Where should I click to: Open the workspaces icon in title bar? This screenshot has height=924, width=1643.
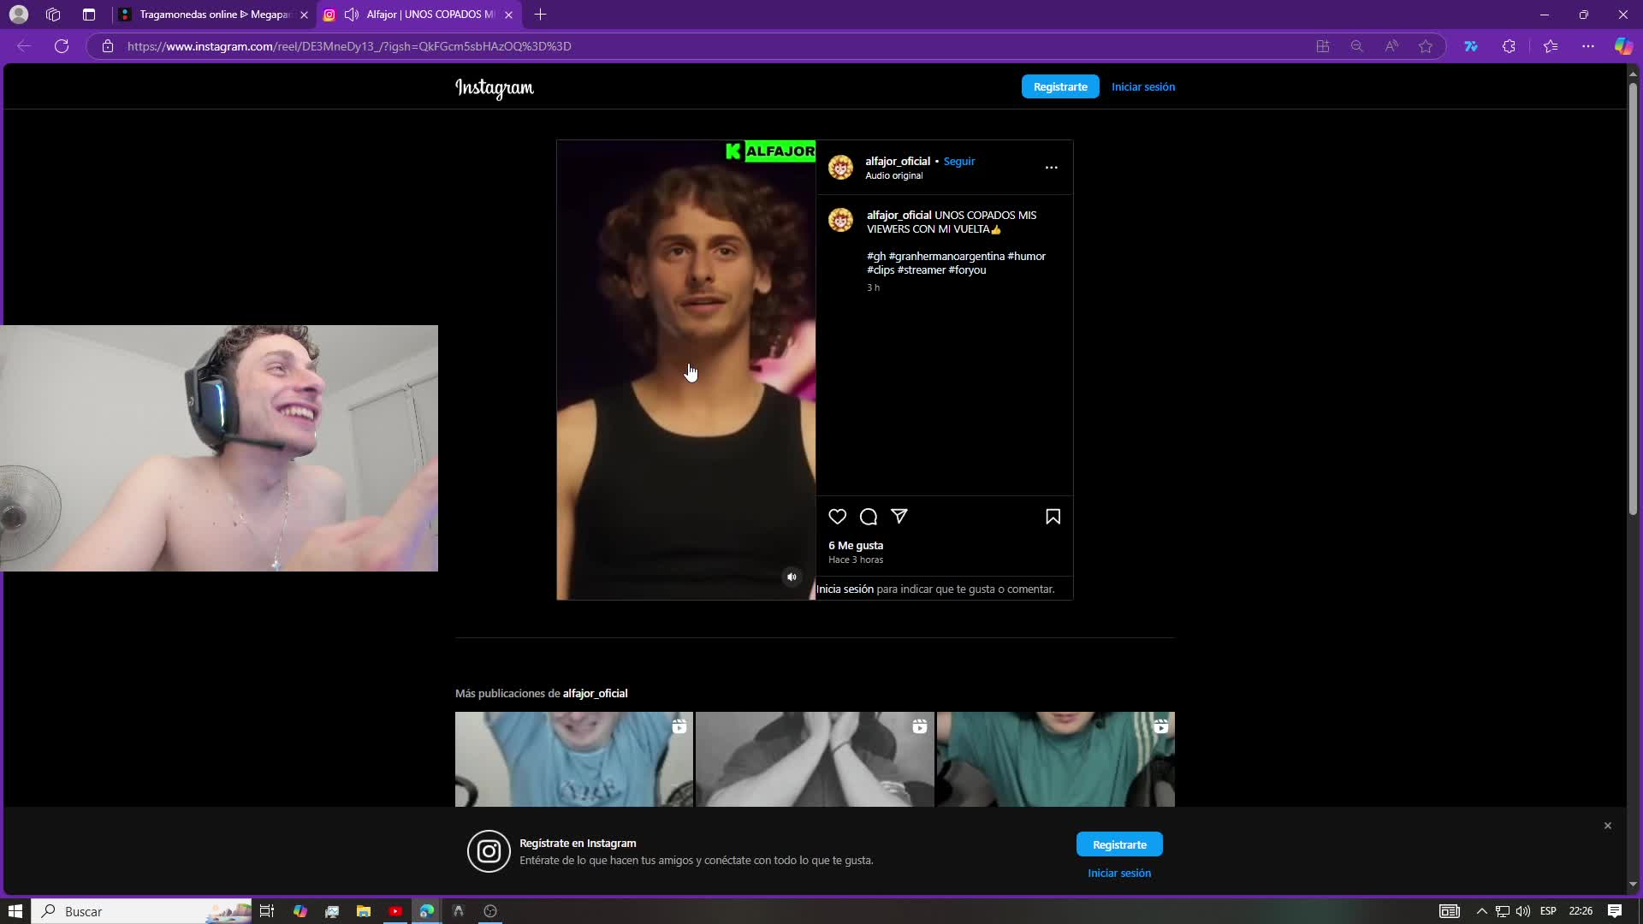53,15
